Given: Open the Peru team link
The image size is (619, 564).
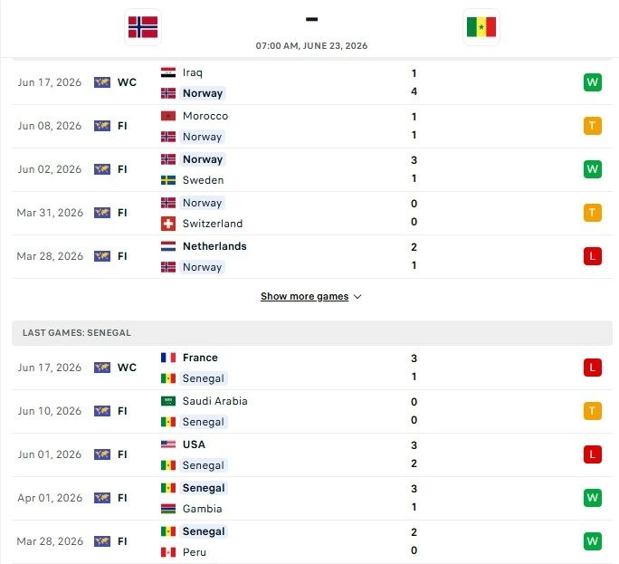Looking at the screenshot, I should pyautogui.click(x=195, y=552).
